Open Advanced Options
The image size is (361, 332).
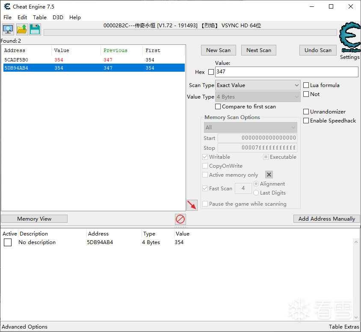pyautogui.click(x=25, y=327)
